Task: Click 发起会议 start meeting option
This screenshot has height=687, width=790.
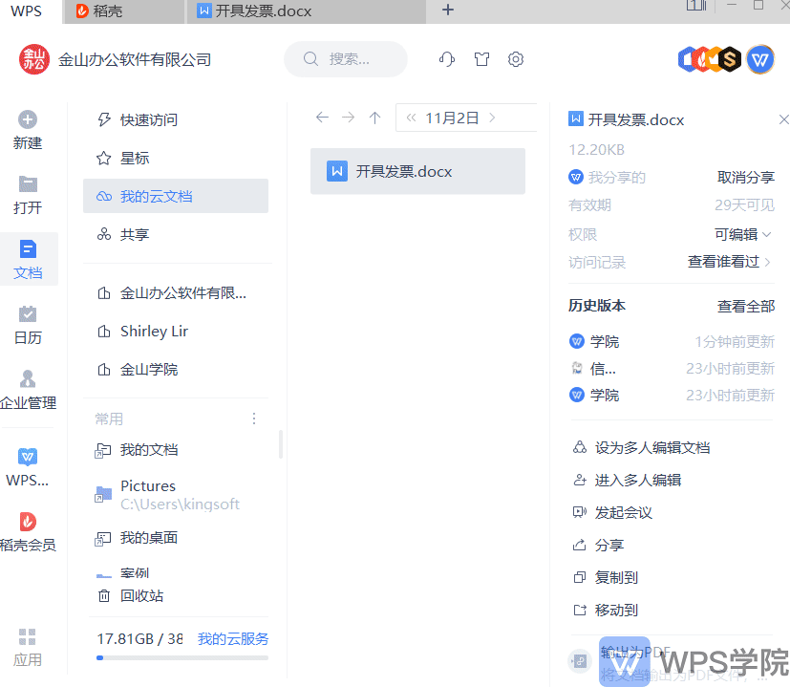Action: tap(612, 512)
